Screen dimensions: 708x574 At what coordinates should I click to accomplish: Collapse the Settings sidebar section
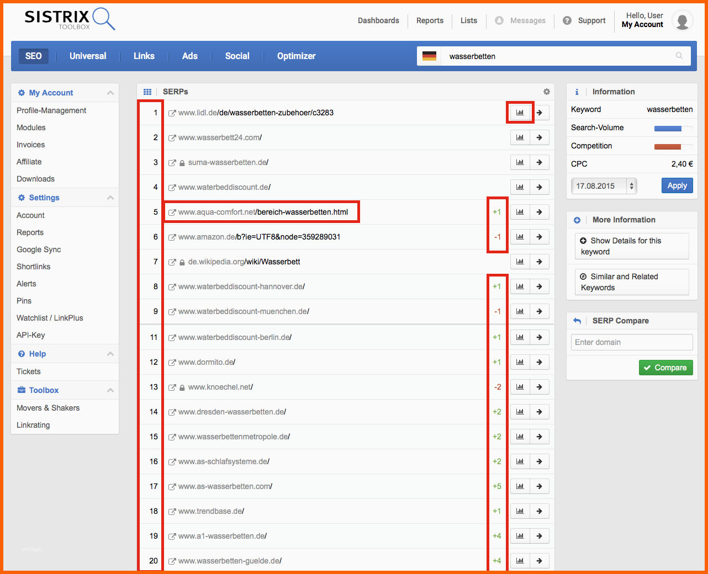click(x=110, y=198)
